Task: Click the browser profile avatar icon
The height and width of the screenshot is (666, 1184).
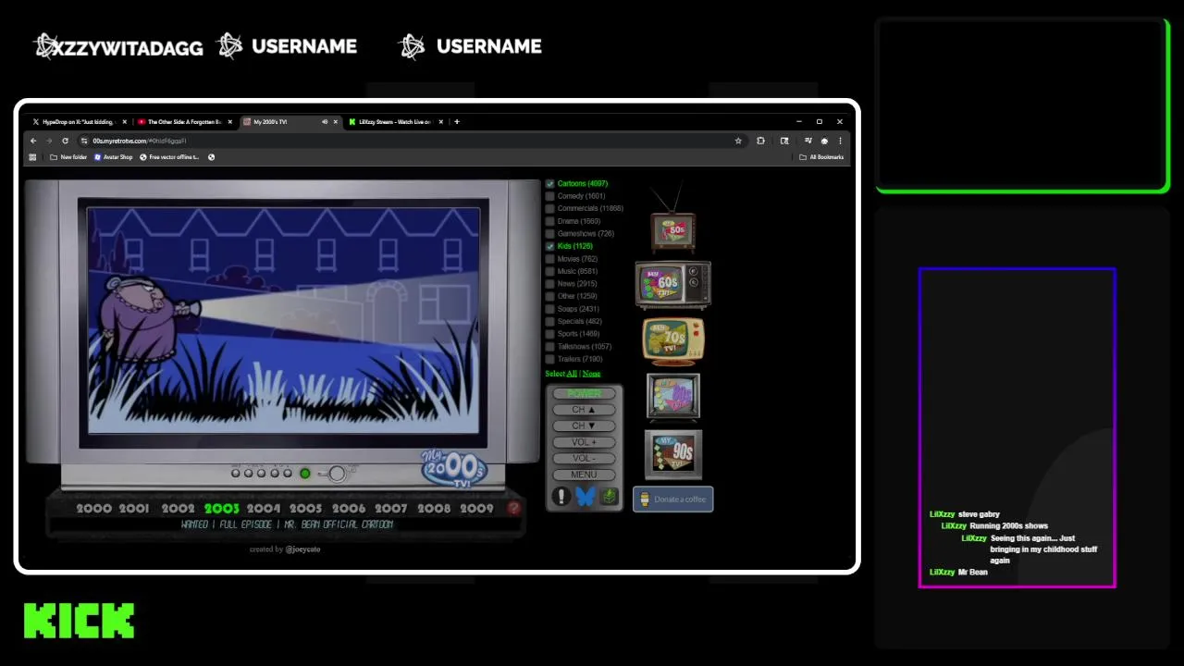Action: pyautogui.click(x=824, y=141)
